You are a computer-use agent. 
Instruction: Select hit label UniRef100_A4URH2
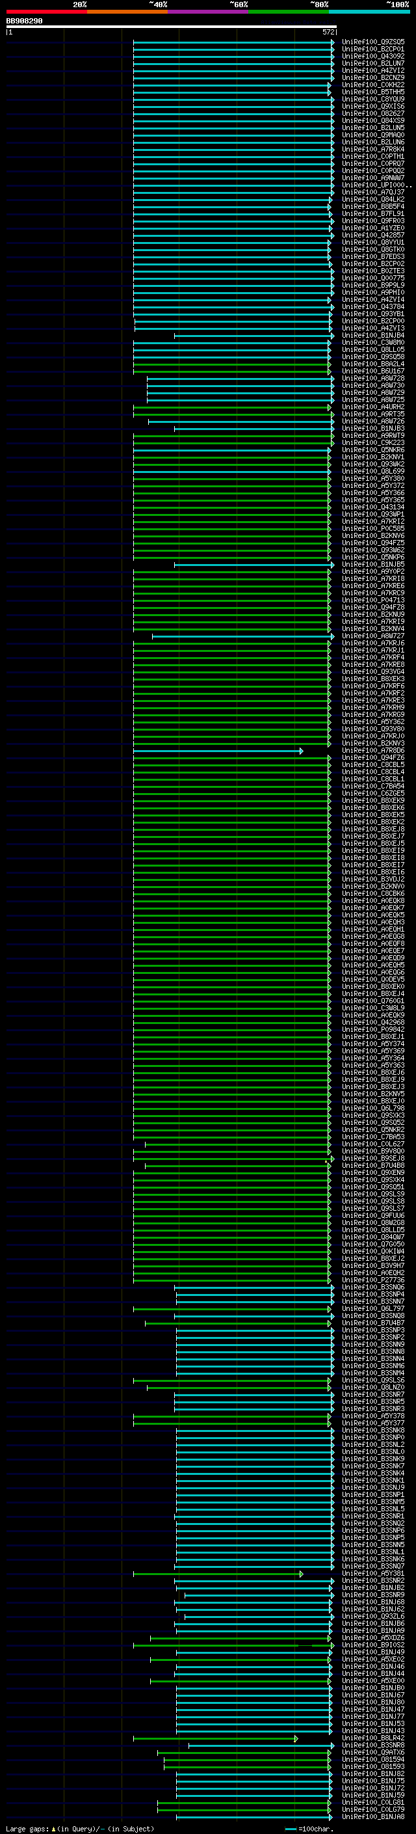point(373,407)
